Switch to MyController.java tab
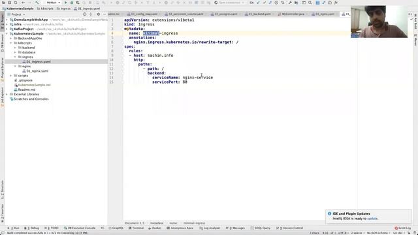The image size is (418, 235). click(x=293, y=14)
